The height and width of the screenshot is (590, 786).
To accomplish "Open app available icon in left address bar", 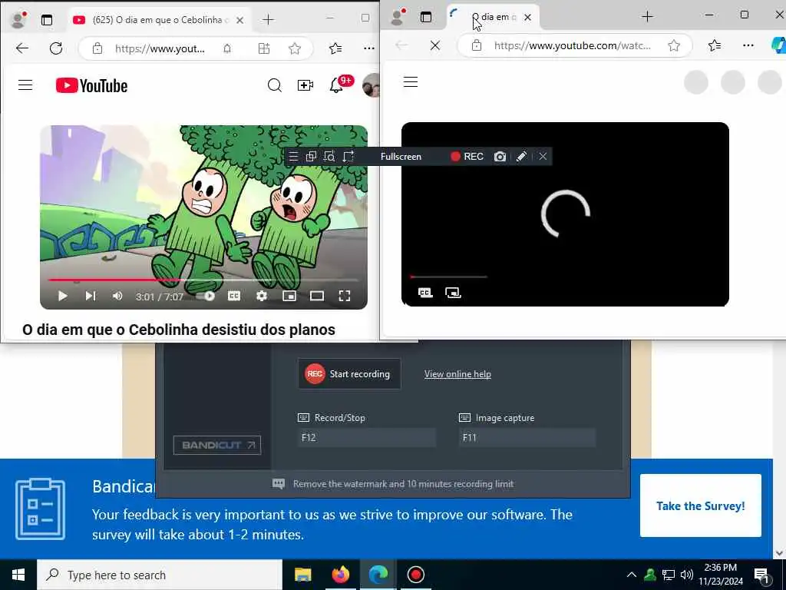I will pyautogui.click(x=264, y=48).
